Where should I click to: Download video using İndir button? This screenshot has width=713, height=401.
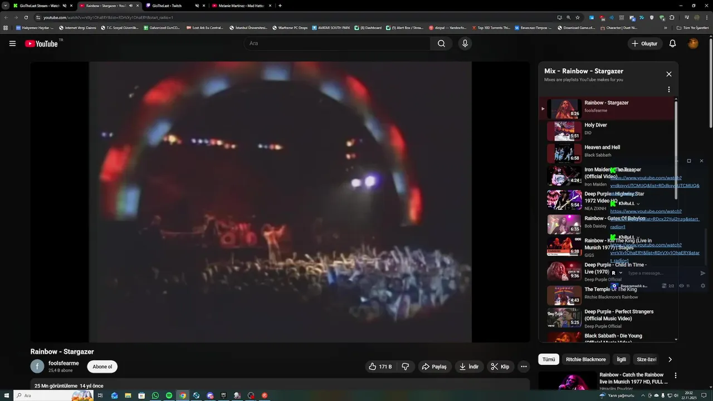pos(469,366)
